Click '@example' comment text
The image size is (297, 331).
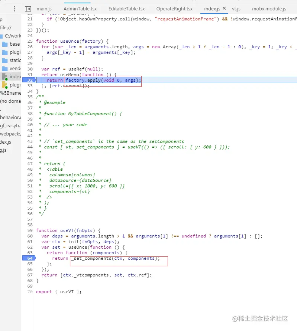point(55,102)
